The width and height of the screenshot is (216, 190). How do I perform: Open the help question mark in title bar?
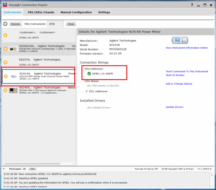[191, 5]
